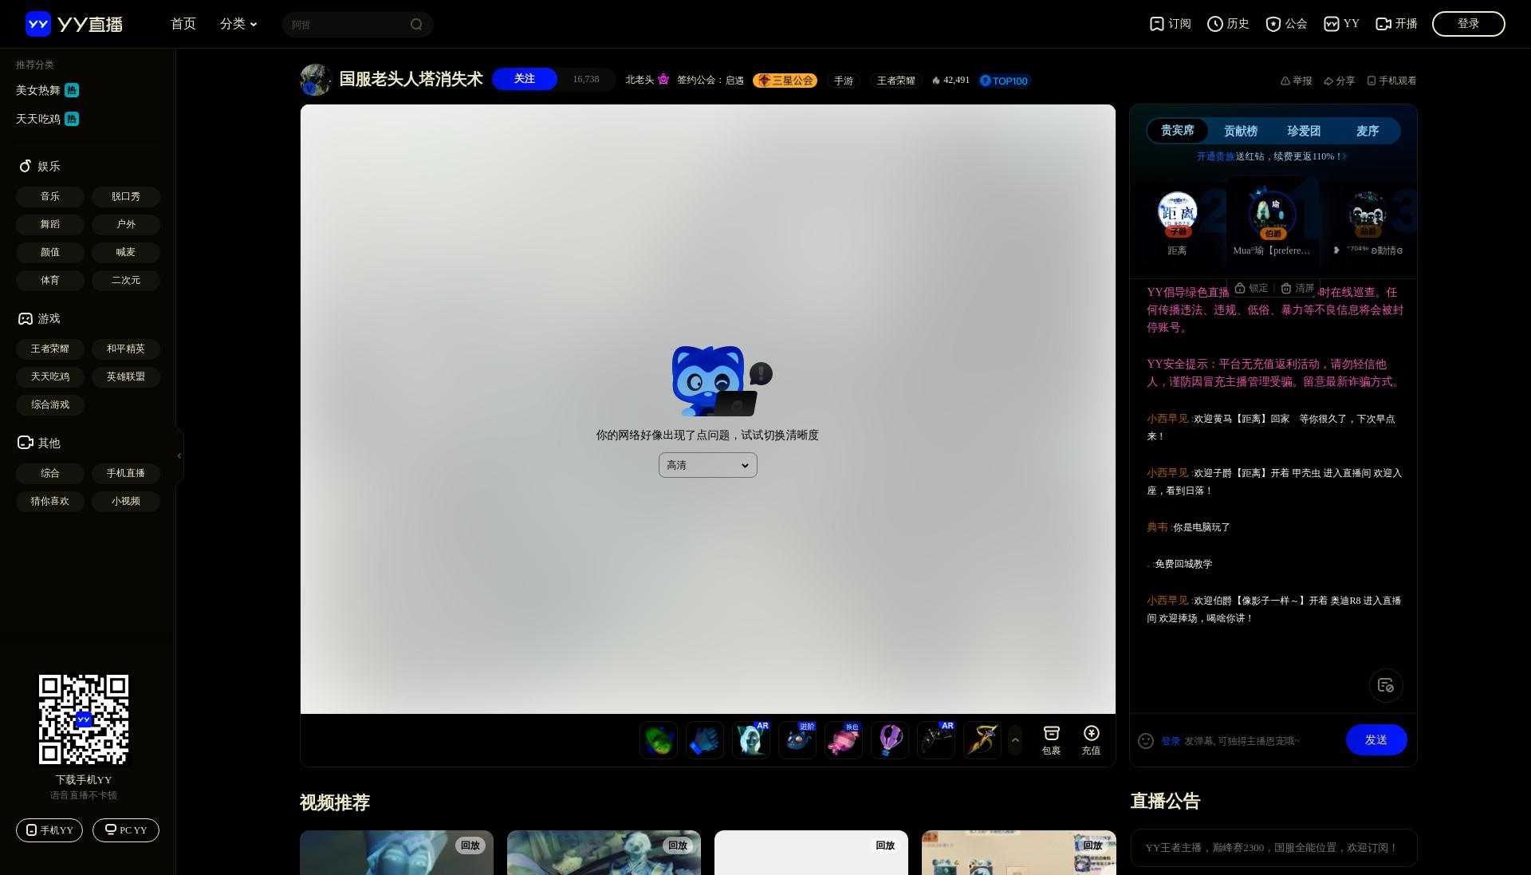The width and height of the screenshot is (1531, 875).
Task: Send the golden bow gift
Action: (982, 740)
